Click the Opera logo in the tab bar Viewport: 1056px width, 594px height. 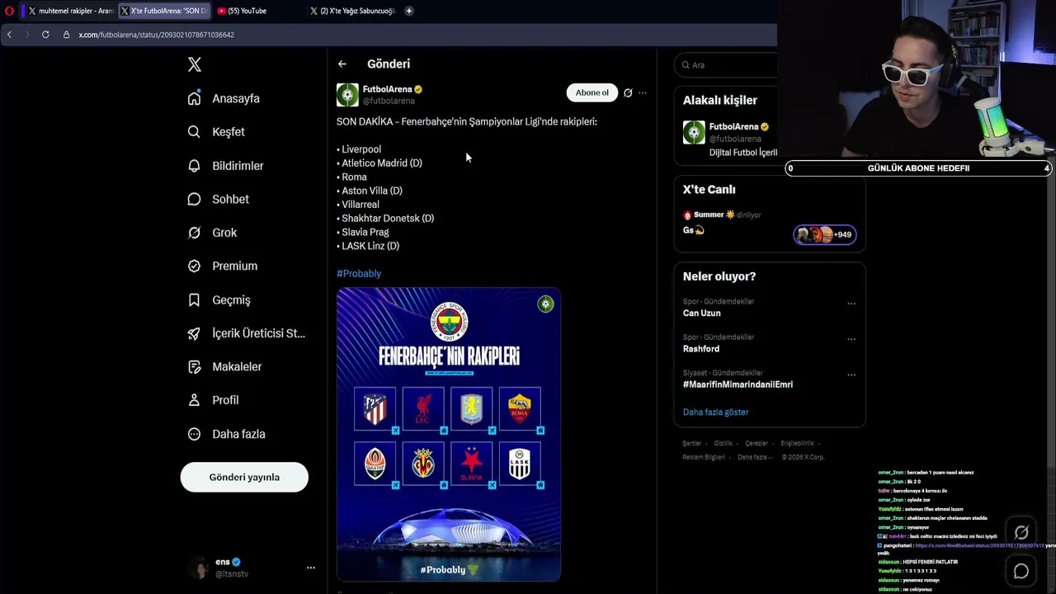pos(10,11)
